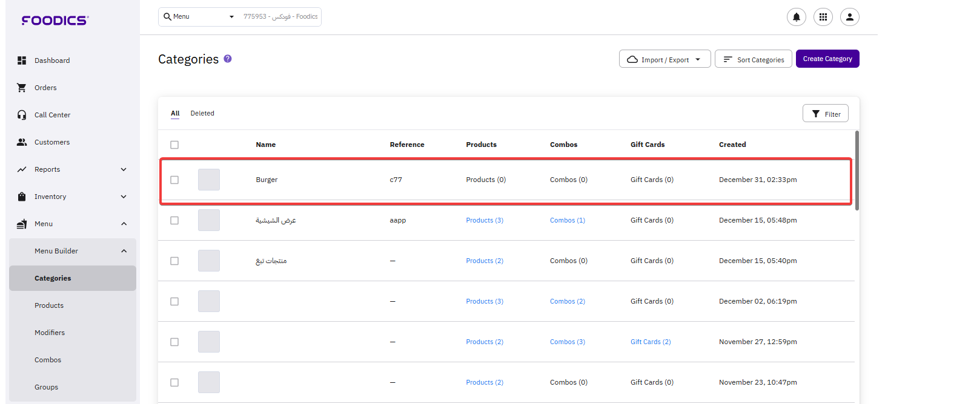This screenshot has width=971, height=404.
Task: Open the user profile icon
Action: coord(849,17)
